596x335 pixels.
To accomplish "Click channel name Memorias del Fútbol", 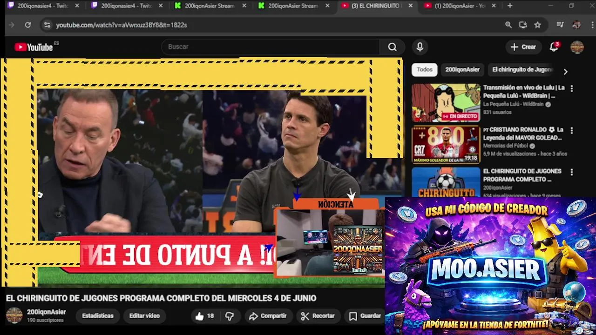I will point(506,146).
